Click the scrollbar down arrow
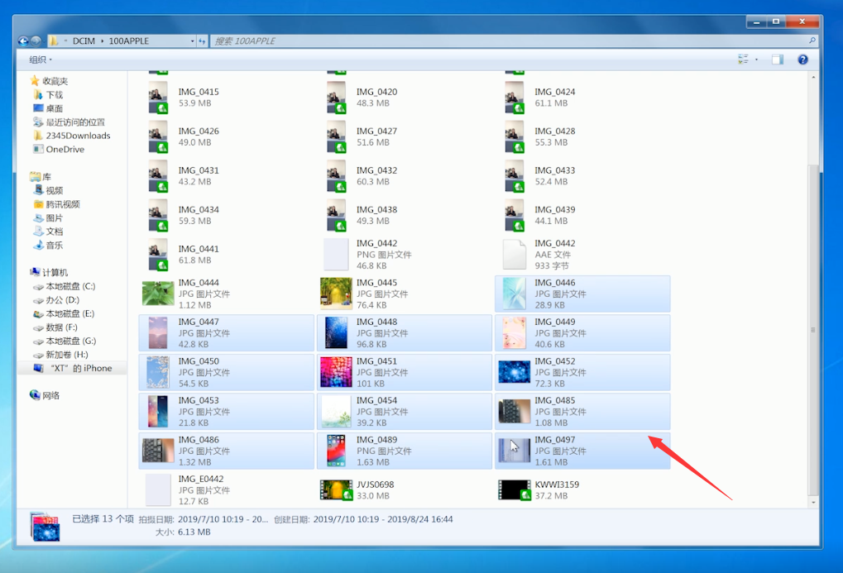This screenshot has width=843, height=573. (813, 502)
